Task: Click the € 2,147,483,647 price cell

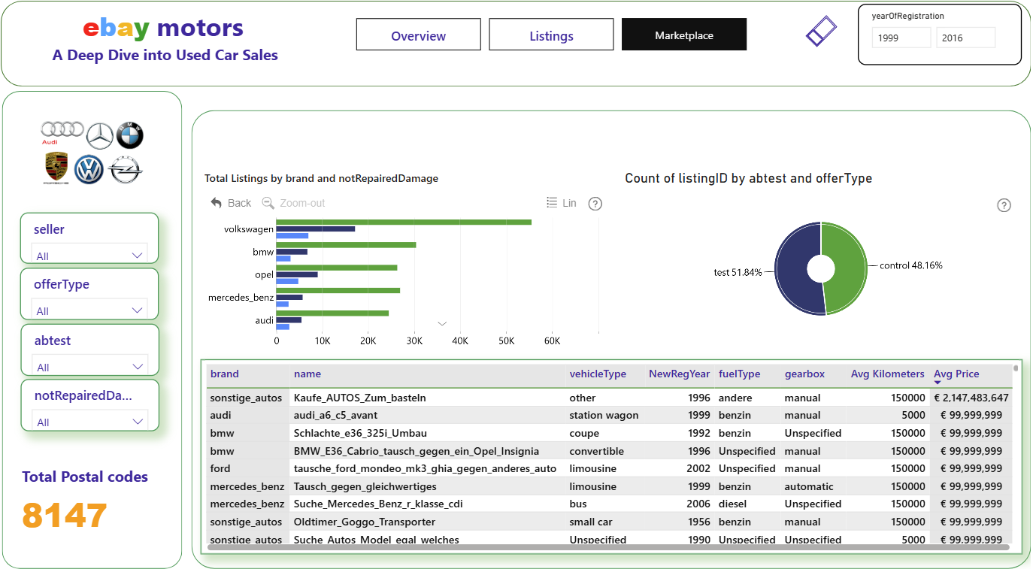Action: [x=971, y=398]
